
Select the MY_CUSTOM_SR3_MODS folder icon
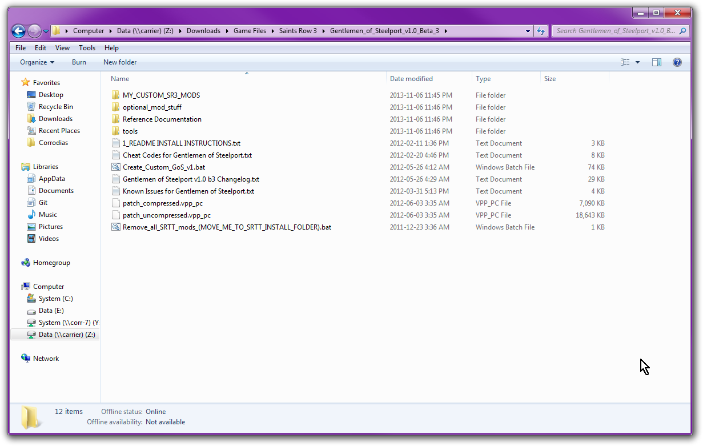tap(116, 95)
